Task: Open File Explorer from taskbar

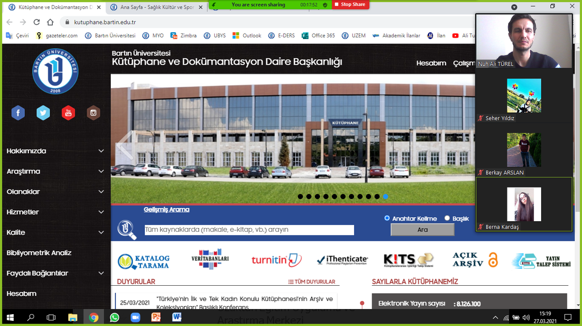Action: [72, 317]
